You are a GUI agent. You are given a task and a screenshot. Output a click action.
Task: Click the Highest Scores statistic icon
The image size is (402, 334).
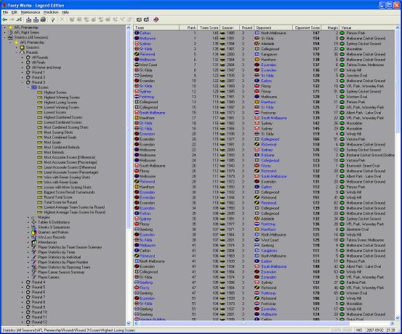(40, 92)
